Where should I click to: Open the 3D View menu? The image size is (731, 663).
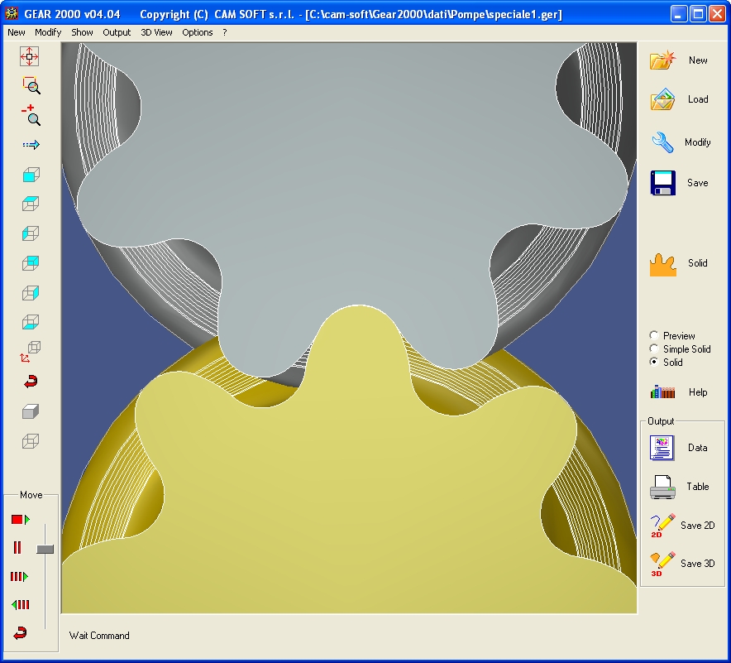pos(156,32)
